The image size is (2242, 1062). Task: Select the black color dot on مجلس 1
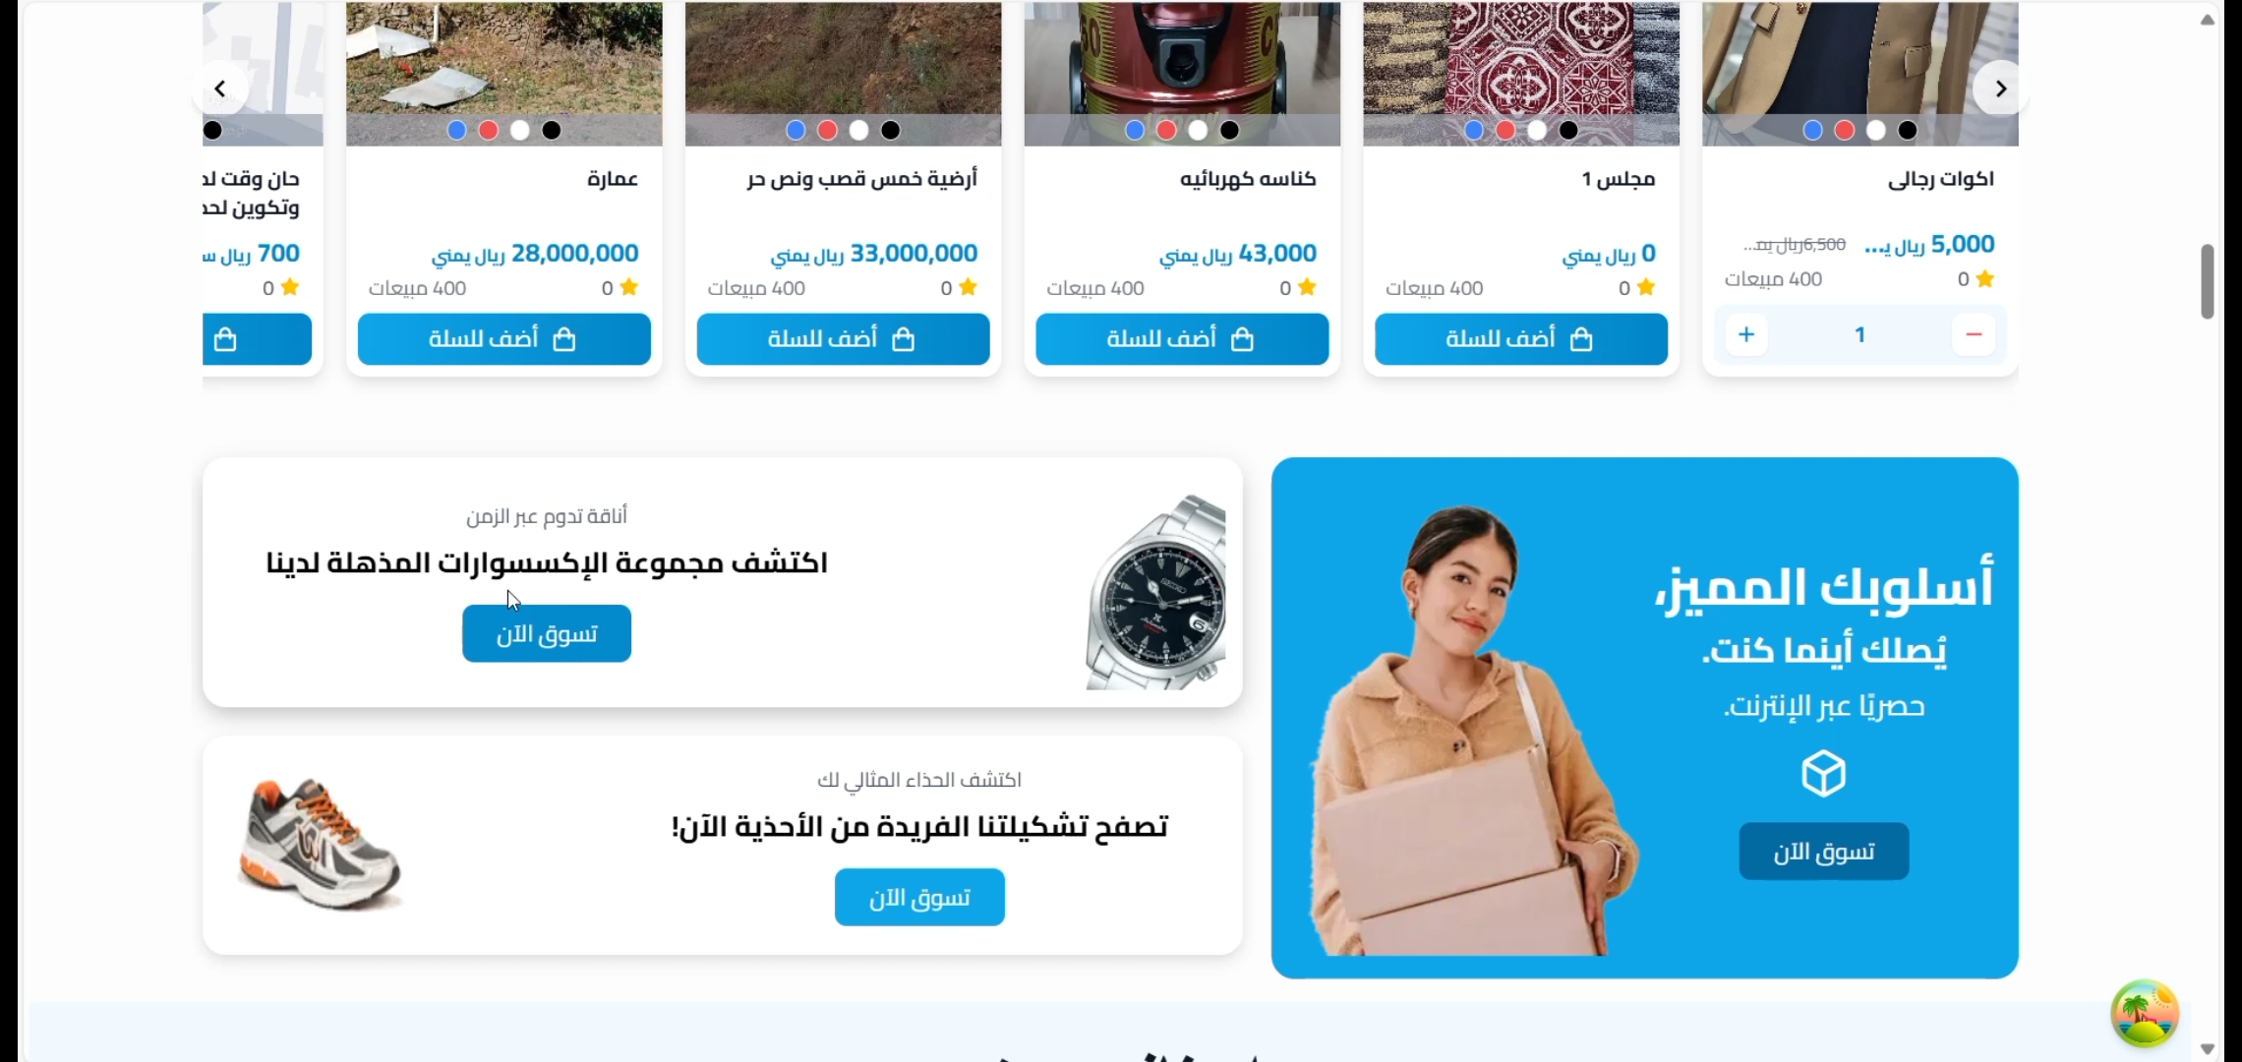coord(1568,130)
